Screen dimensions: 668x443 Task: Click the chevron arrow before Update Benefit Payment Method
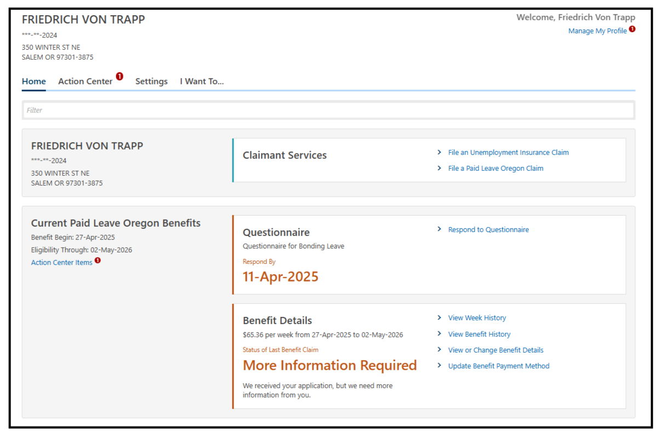[x=439, y=366]
